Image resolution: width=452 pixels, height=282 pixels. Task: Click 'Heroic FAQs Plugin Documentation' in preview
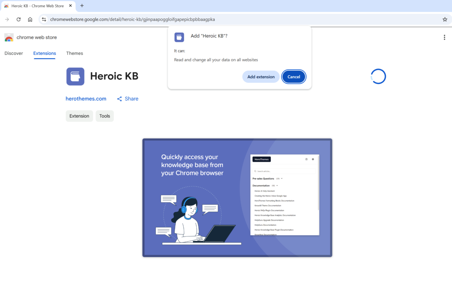[x=269, y=210]
